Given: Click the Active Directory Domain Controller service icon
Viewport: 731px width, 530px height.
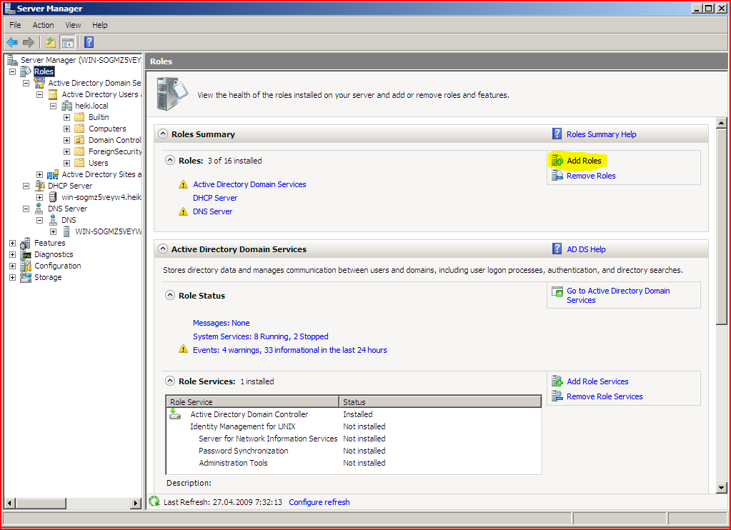Looking at the screenshot, I should [175, 414].
